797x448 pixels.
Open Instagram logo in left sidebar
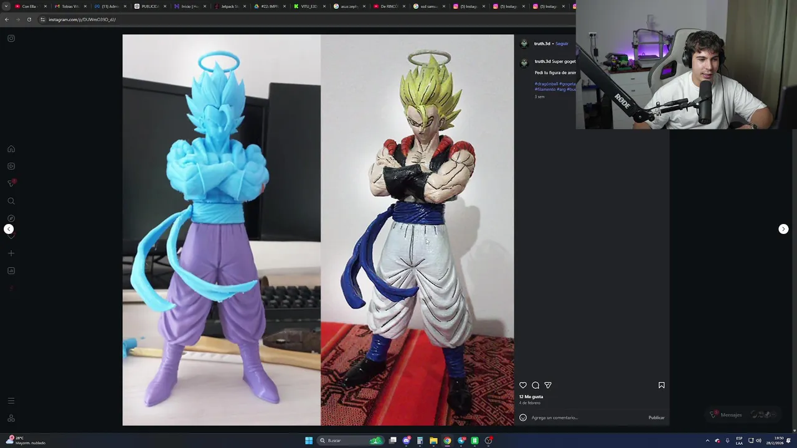pos(11,39)
